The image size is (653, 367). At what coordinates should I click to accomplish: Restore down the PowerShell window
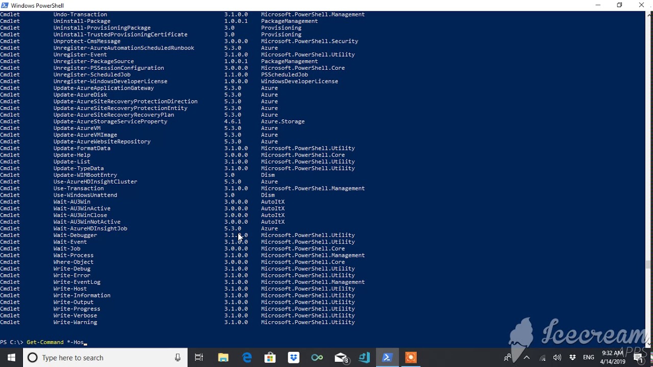tap(619, 5)
